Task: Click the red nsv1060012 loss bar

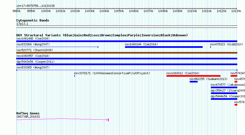Action: 194,76
